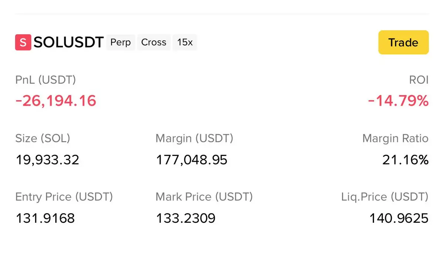Tap the PnL (USDT) label
Image resolution: width=444 pixels, height=256 pixels.
[46, 80]
